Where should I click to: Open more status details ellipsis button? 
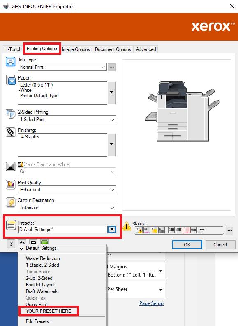(x=229, y=230)
